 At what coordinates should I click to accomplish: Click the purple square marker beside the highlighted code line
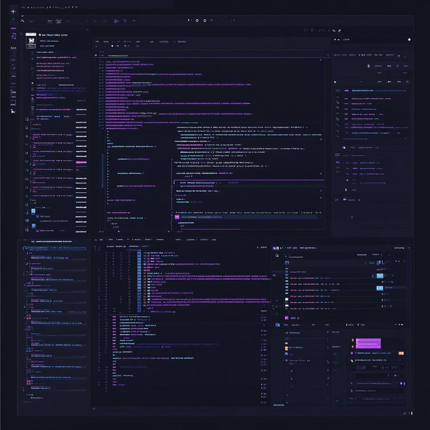point(177,217)
